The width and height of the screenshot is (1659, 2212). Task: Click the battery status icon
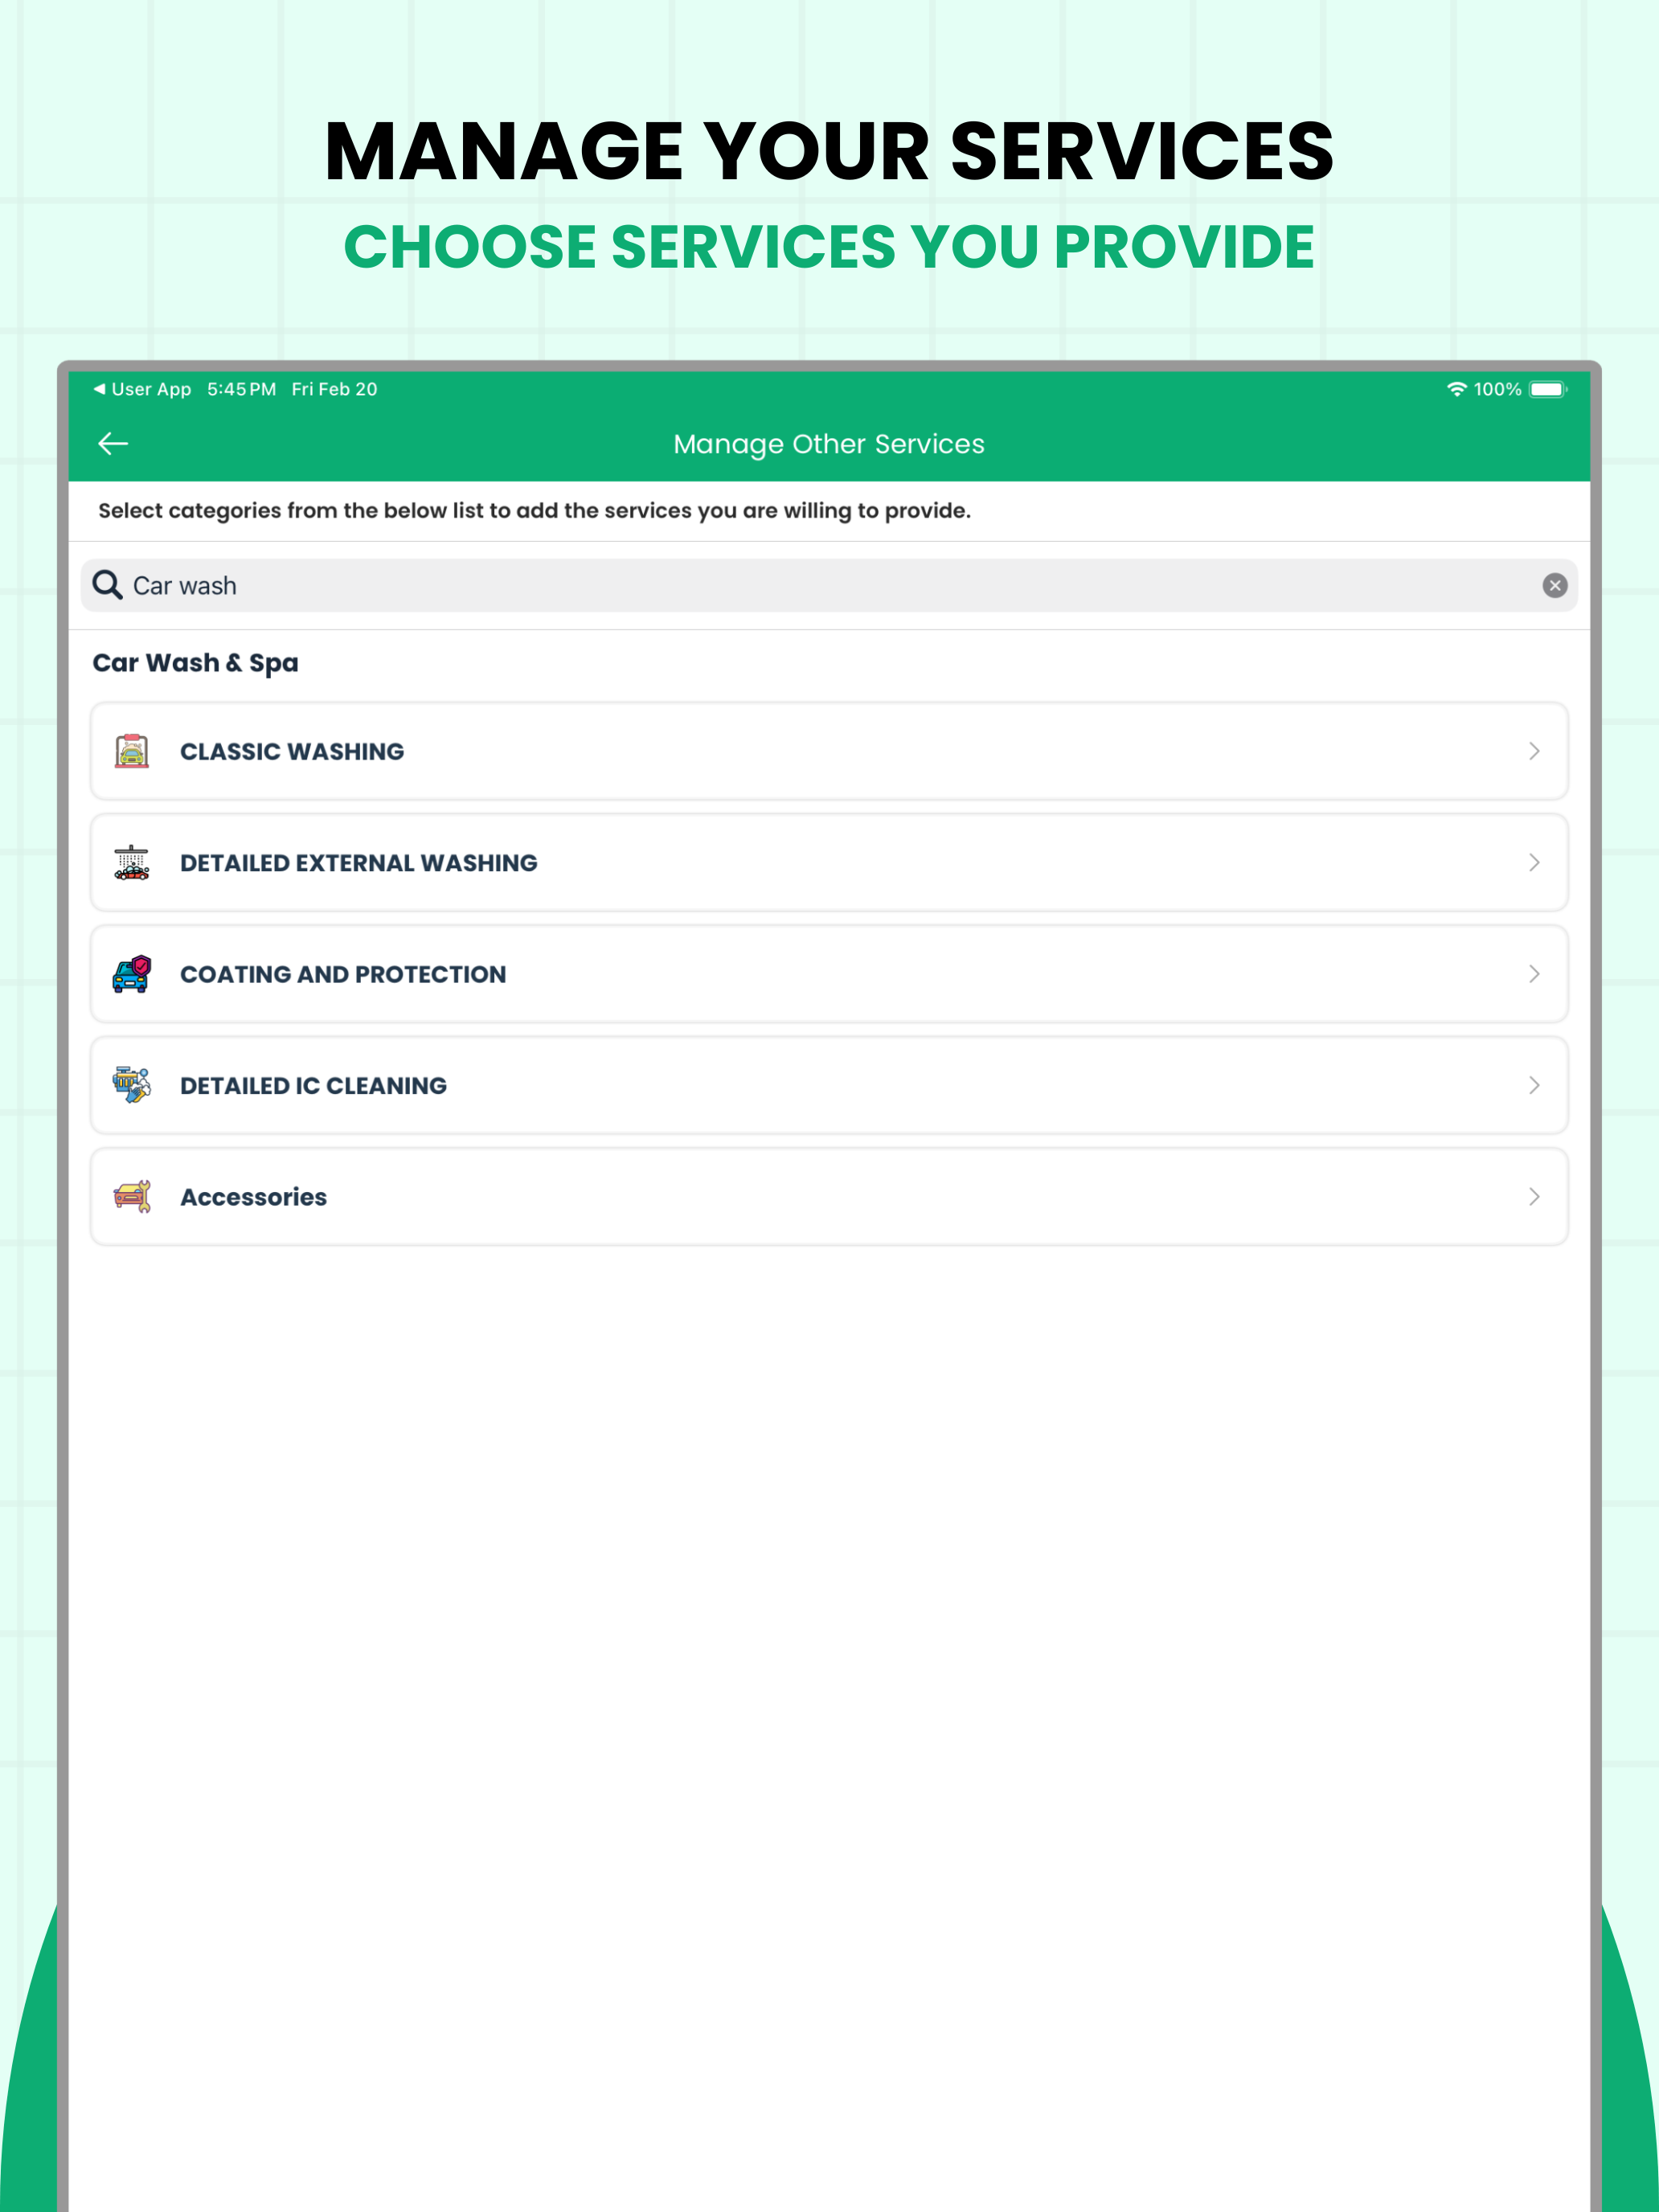(x=1547, y=389)
